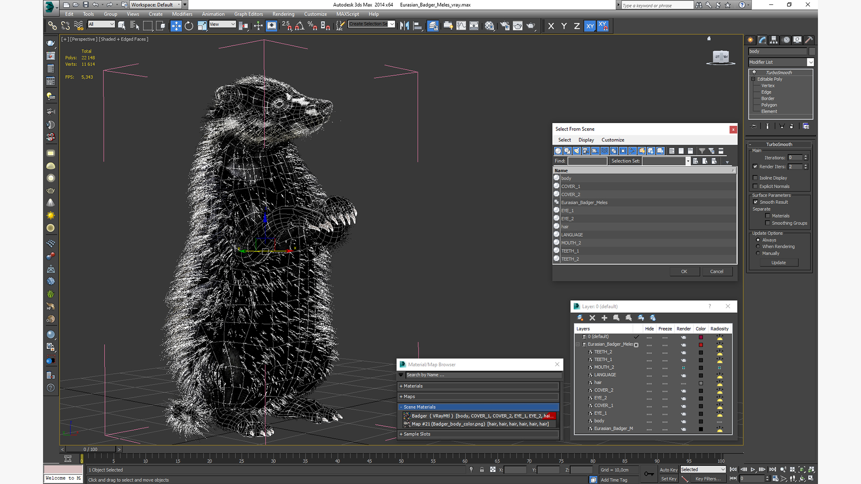Create new layer with plus icon
This screenshot has height=484, width=861.
point(604,318)
